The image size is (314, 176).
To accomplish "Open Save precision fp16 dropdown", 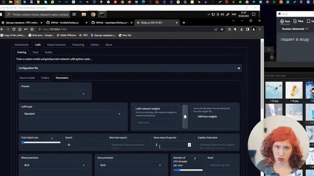I will click(131, 165).
